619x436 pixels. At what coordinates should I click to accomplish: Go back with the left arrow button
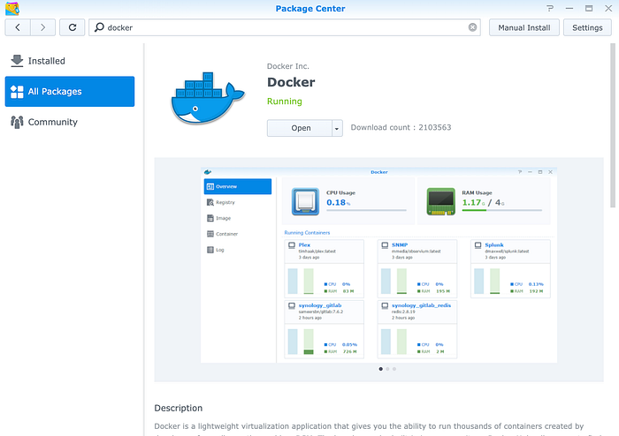[18, 27]
